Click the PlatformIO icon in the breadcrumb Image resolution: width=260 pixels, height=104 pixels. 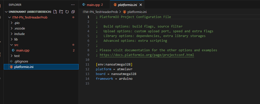[x=125, y=12]
